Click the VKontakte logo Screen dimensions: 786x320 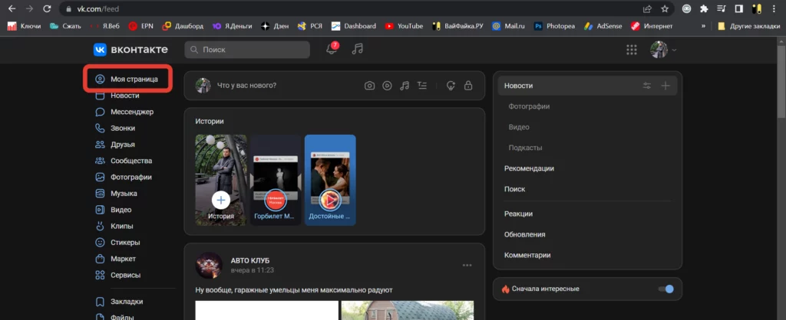coord(130,50)
